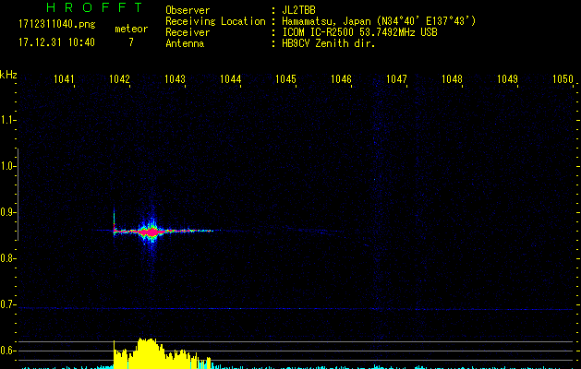The width and height of the screenshot is (581, 369).
Task: Click the kHz axis unit label
Action: click(x=8, y=75)
